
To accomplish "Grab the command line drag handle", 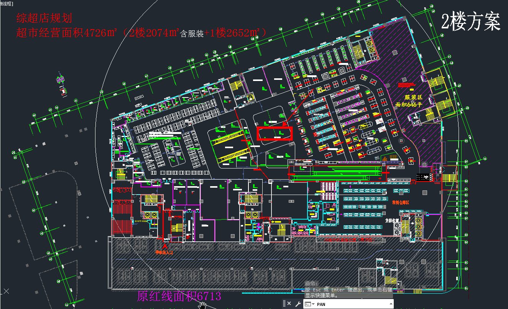I will tap(284, 304).
